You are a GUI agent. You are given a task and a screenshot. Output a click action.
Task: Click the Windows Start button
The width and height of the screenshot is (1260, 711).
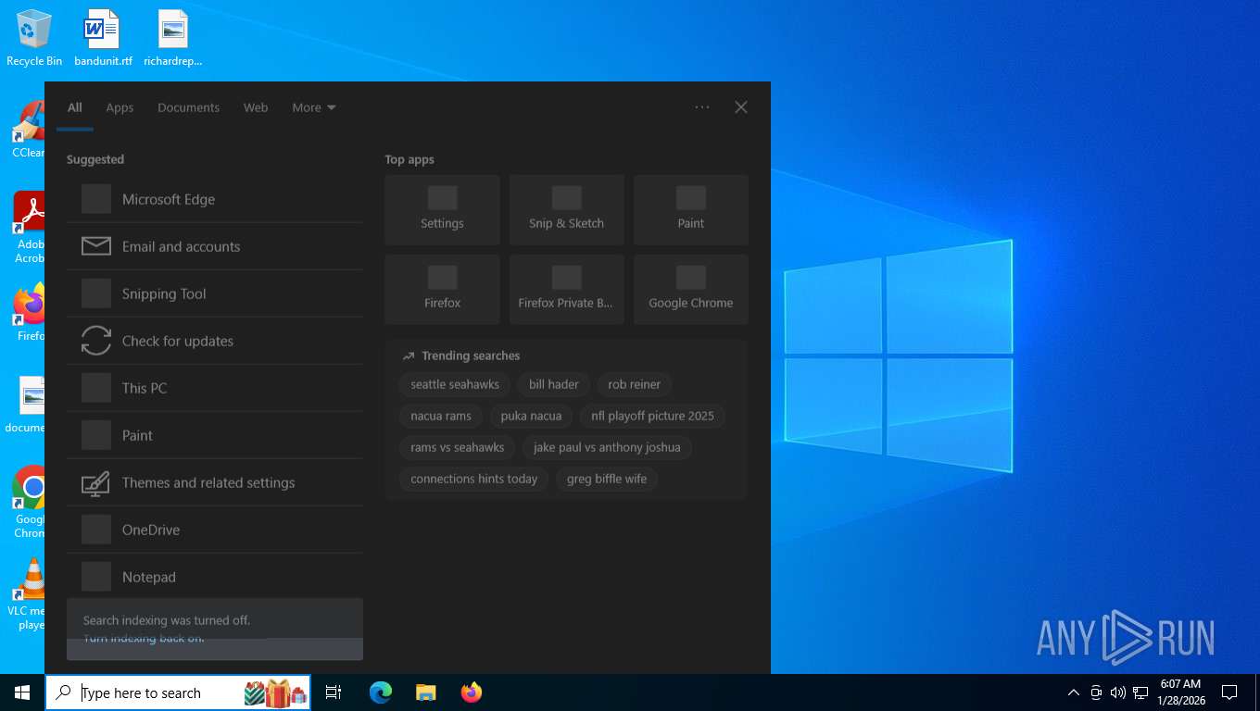pos(22,692)
